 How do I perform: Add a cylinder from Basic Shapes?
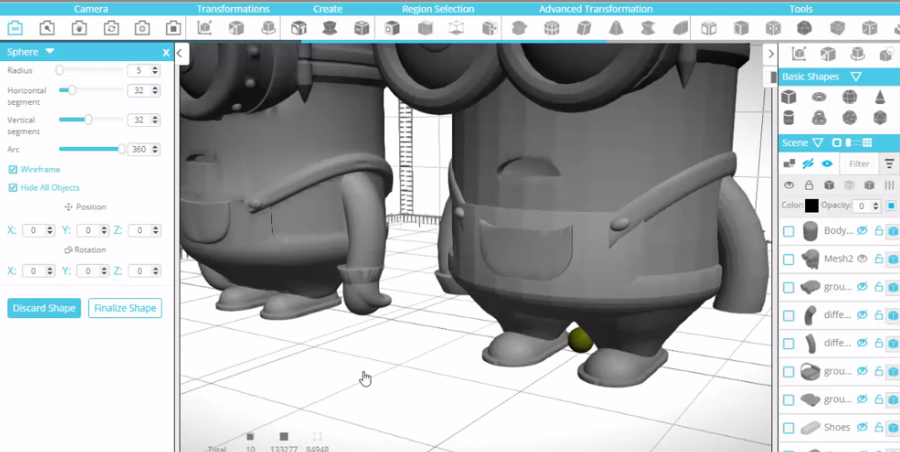(789, 118)
